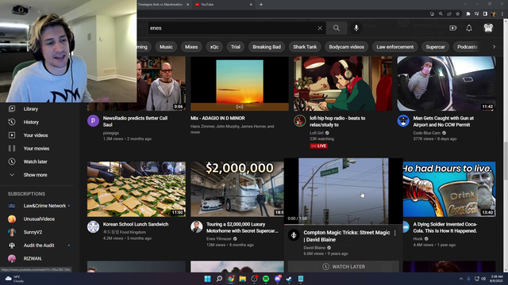Select the Trial filter chip
The width and height of the screenshot is (508, 285).
tap(236, 47)
